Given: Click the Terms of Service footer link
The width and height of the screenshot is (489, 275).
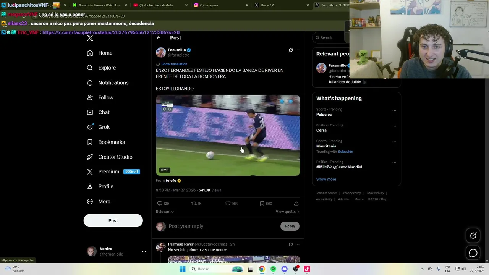Looking at the screenshot, I should click(x=327, y=193).
